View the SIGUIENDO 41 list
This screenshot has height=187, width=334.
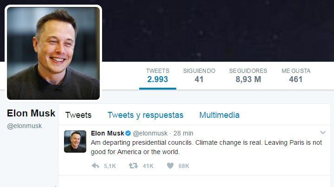coord(199,76)
